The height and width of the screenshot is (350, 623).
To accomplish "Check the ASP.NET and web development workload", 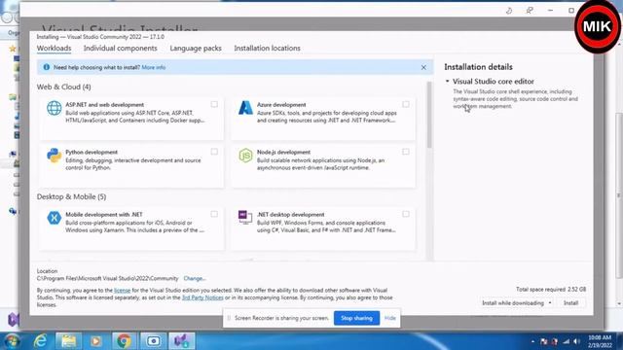I will click(214, 104).
